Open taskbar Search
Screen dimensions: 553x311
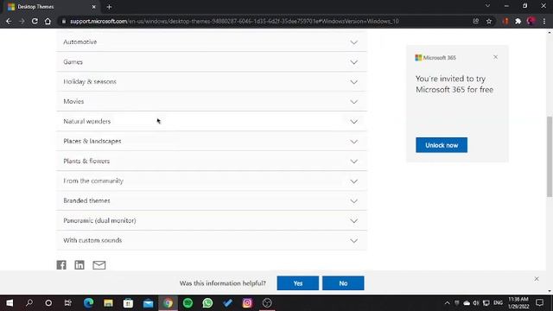pyautogui.click(x=29, y=303)
